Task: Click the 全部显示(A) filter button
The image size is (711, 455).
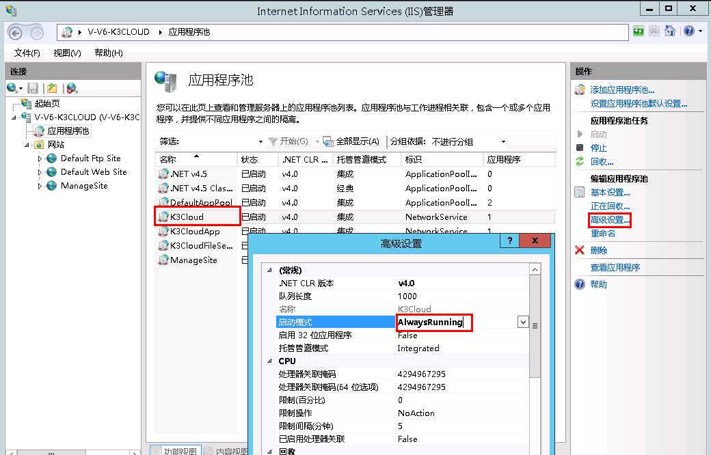Action: [351, 141]
